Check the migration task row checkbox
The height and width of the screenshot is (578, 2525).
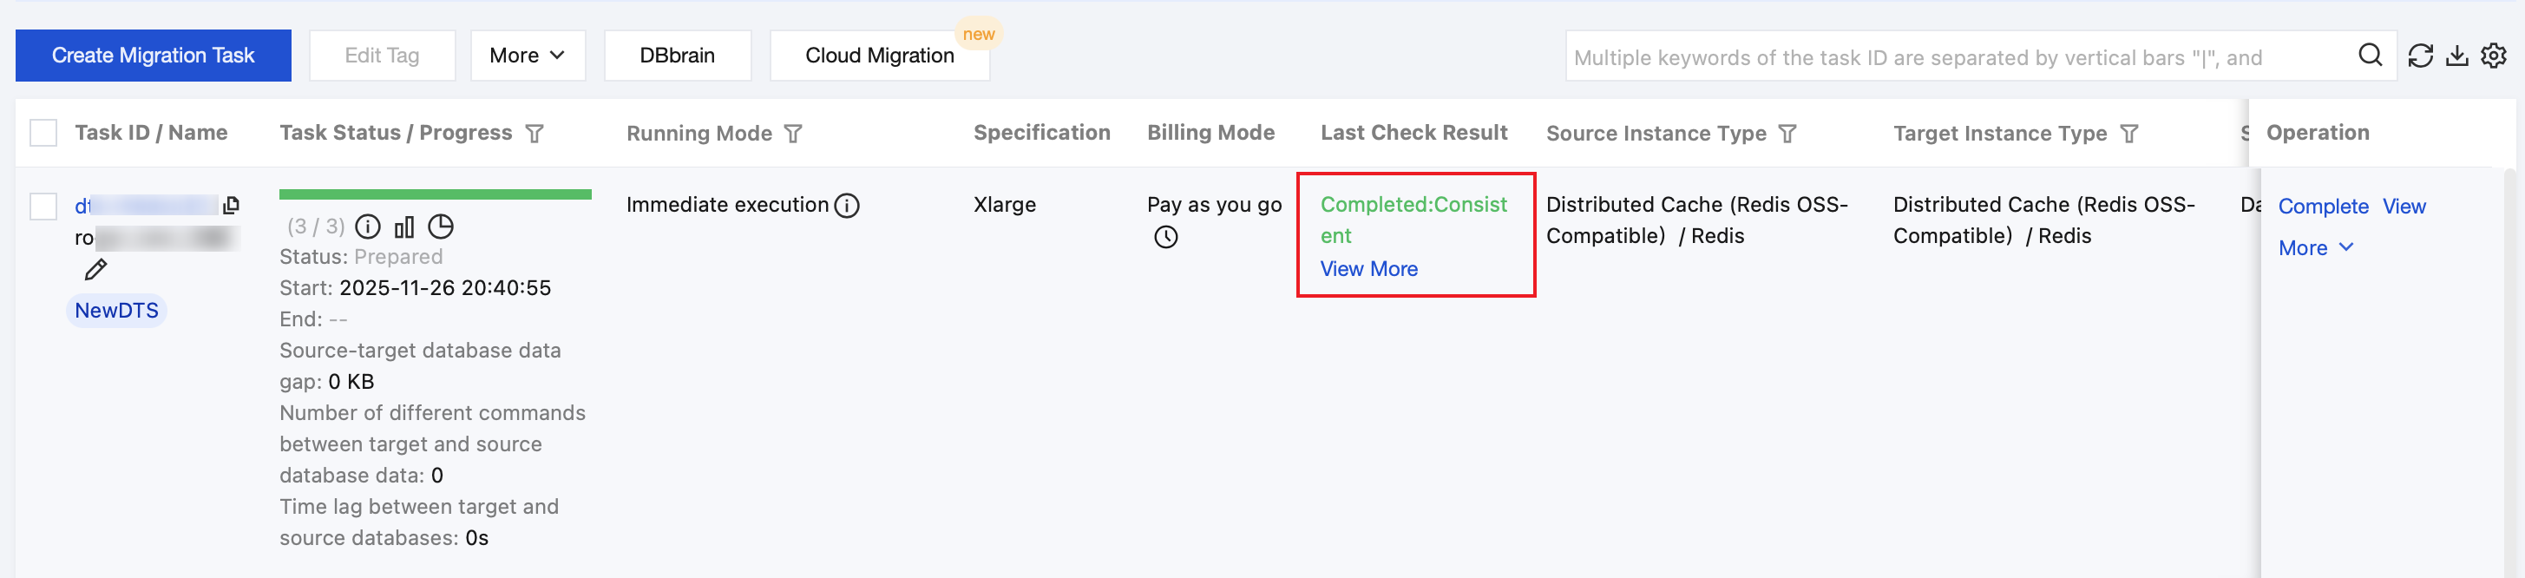pyautogui.click(x=43, y=206)
